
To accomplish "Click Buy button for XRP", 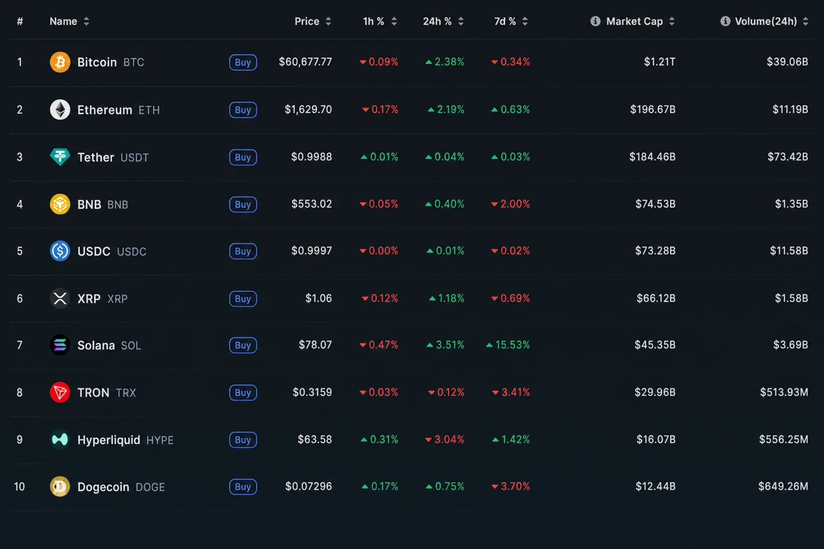I will point(243,299).
